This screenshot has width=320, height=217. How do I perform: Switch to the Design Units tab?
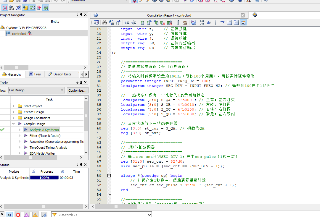click(x=60, y=74)
